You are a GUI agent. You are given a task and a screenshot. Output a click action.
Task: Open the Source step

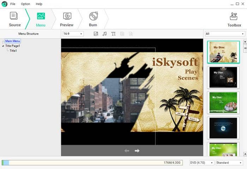click(14, 19)
